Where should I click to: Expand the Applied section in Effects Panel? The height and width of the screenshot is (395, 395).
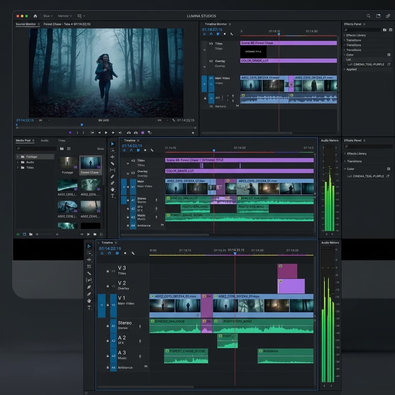[x=344, y=69]
